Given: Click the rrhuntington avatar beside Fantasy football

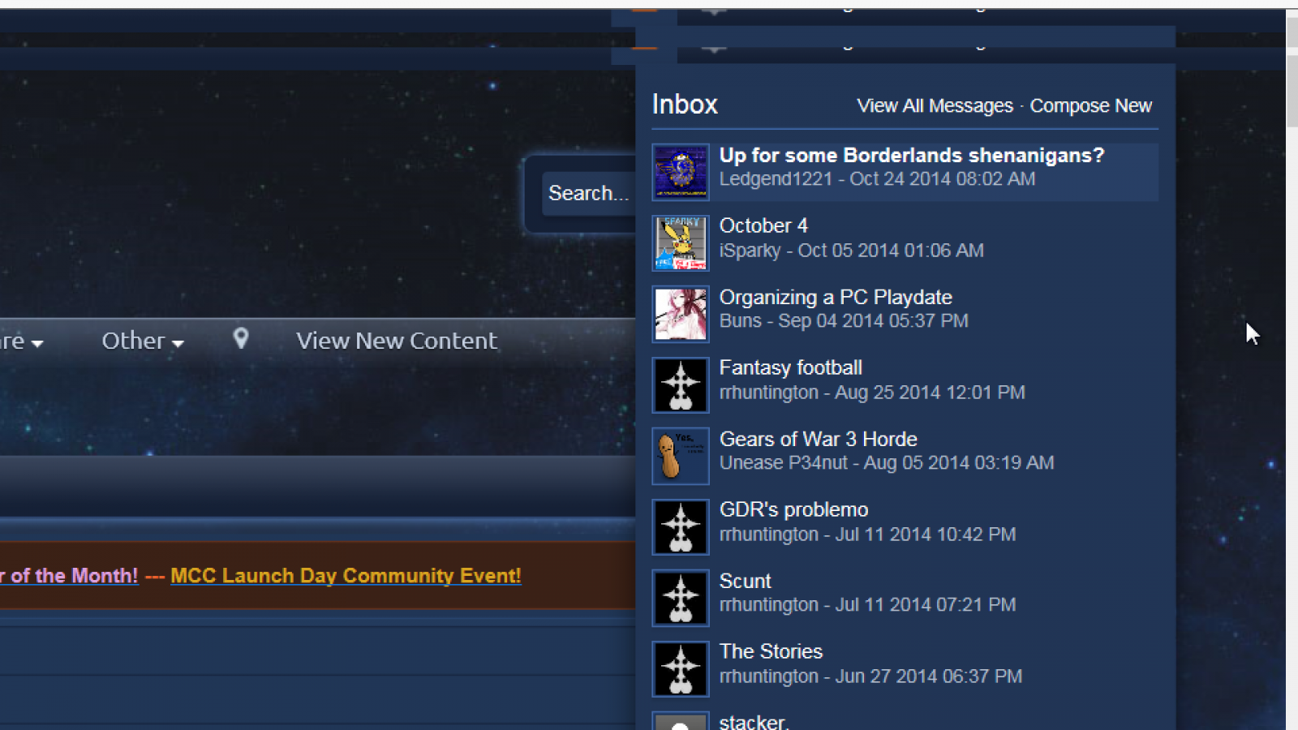Looking at the screenshot, I should tap(681, 384).
